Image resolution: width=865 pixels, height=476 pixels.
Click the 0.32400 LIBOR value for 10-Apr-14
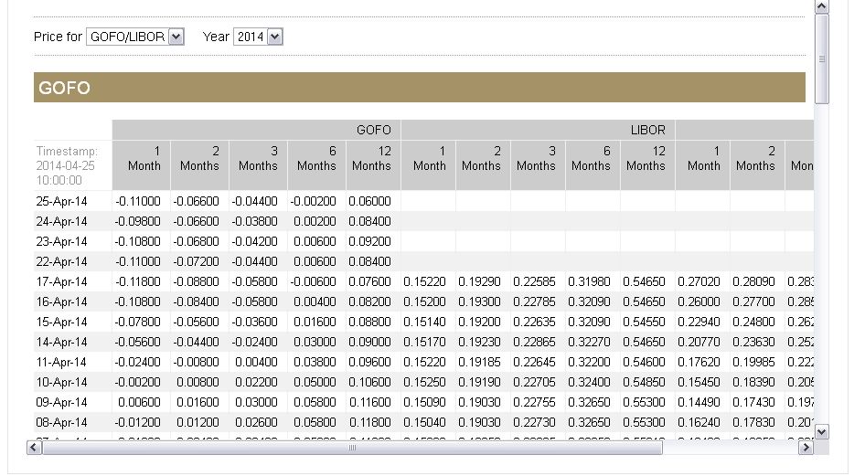[x=589, y=382]
